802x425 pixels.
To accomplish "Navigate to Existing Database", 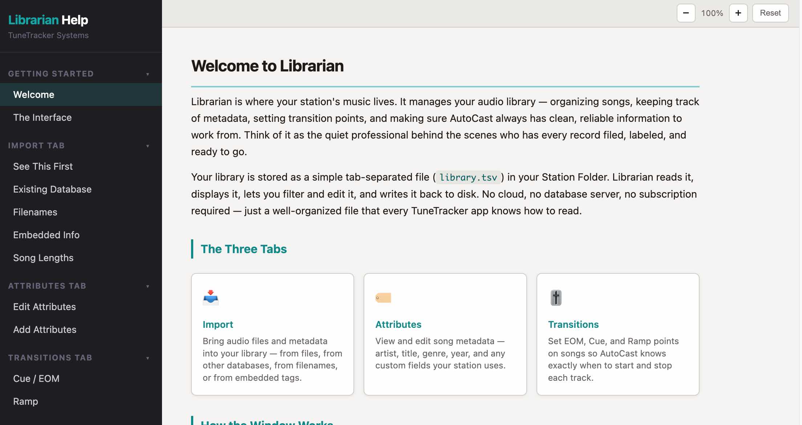I will (x=52, y=189).
